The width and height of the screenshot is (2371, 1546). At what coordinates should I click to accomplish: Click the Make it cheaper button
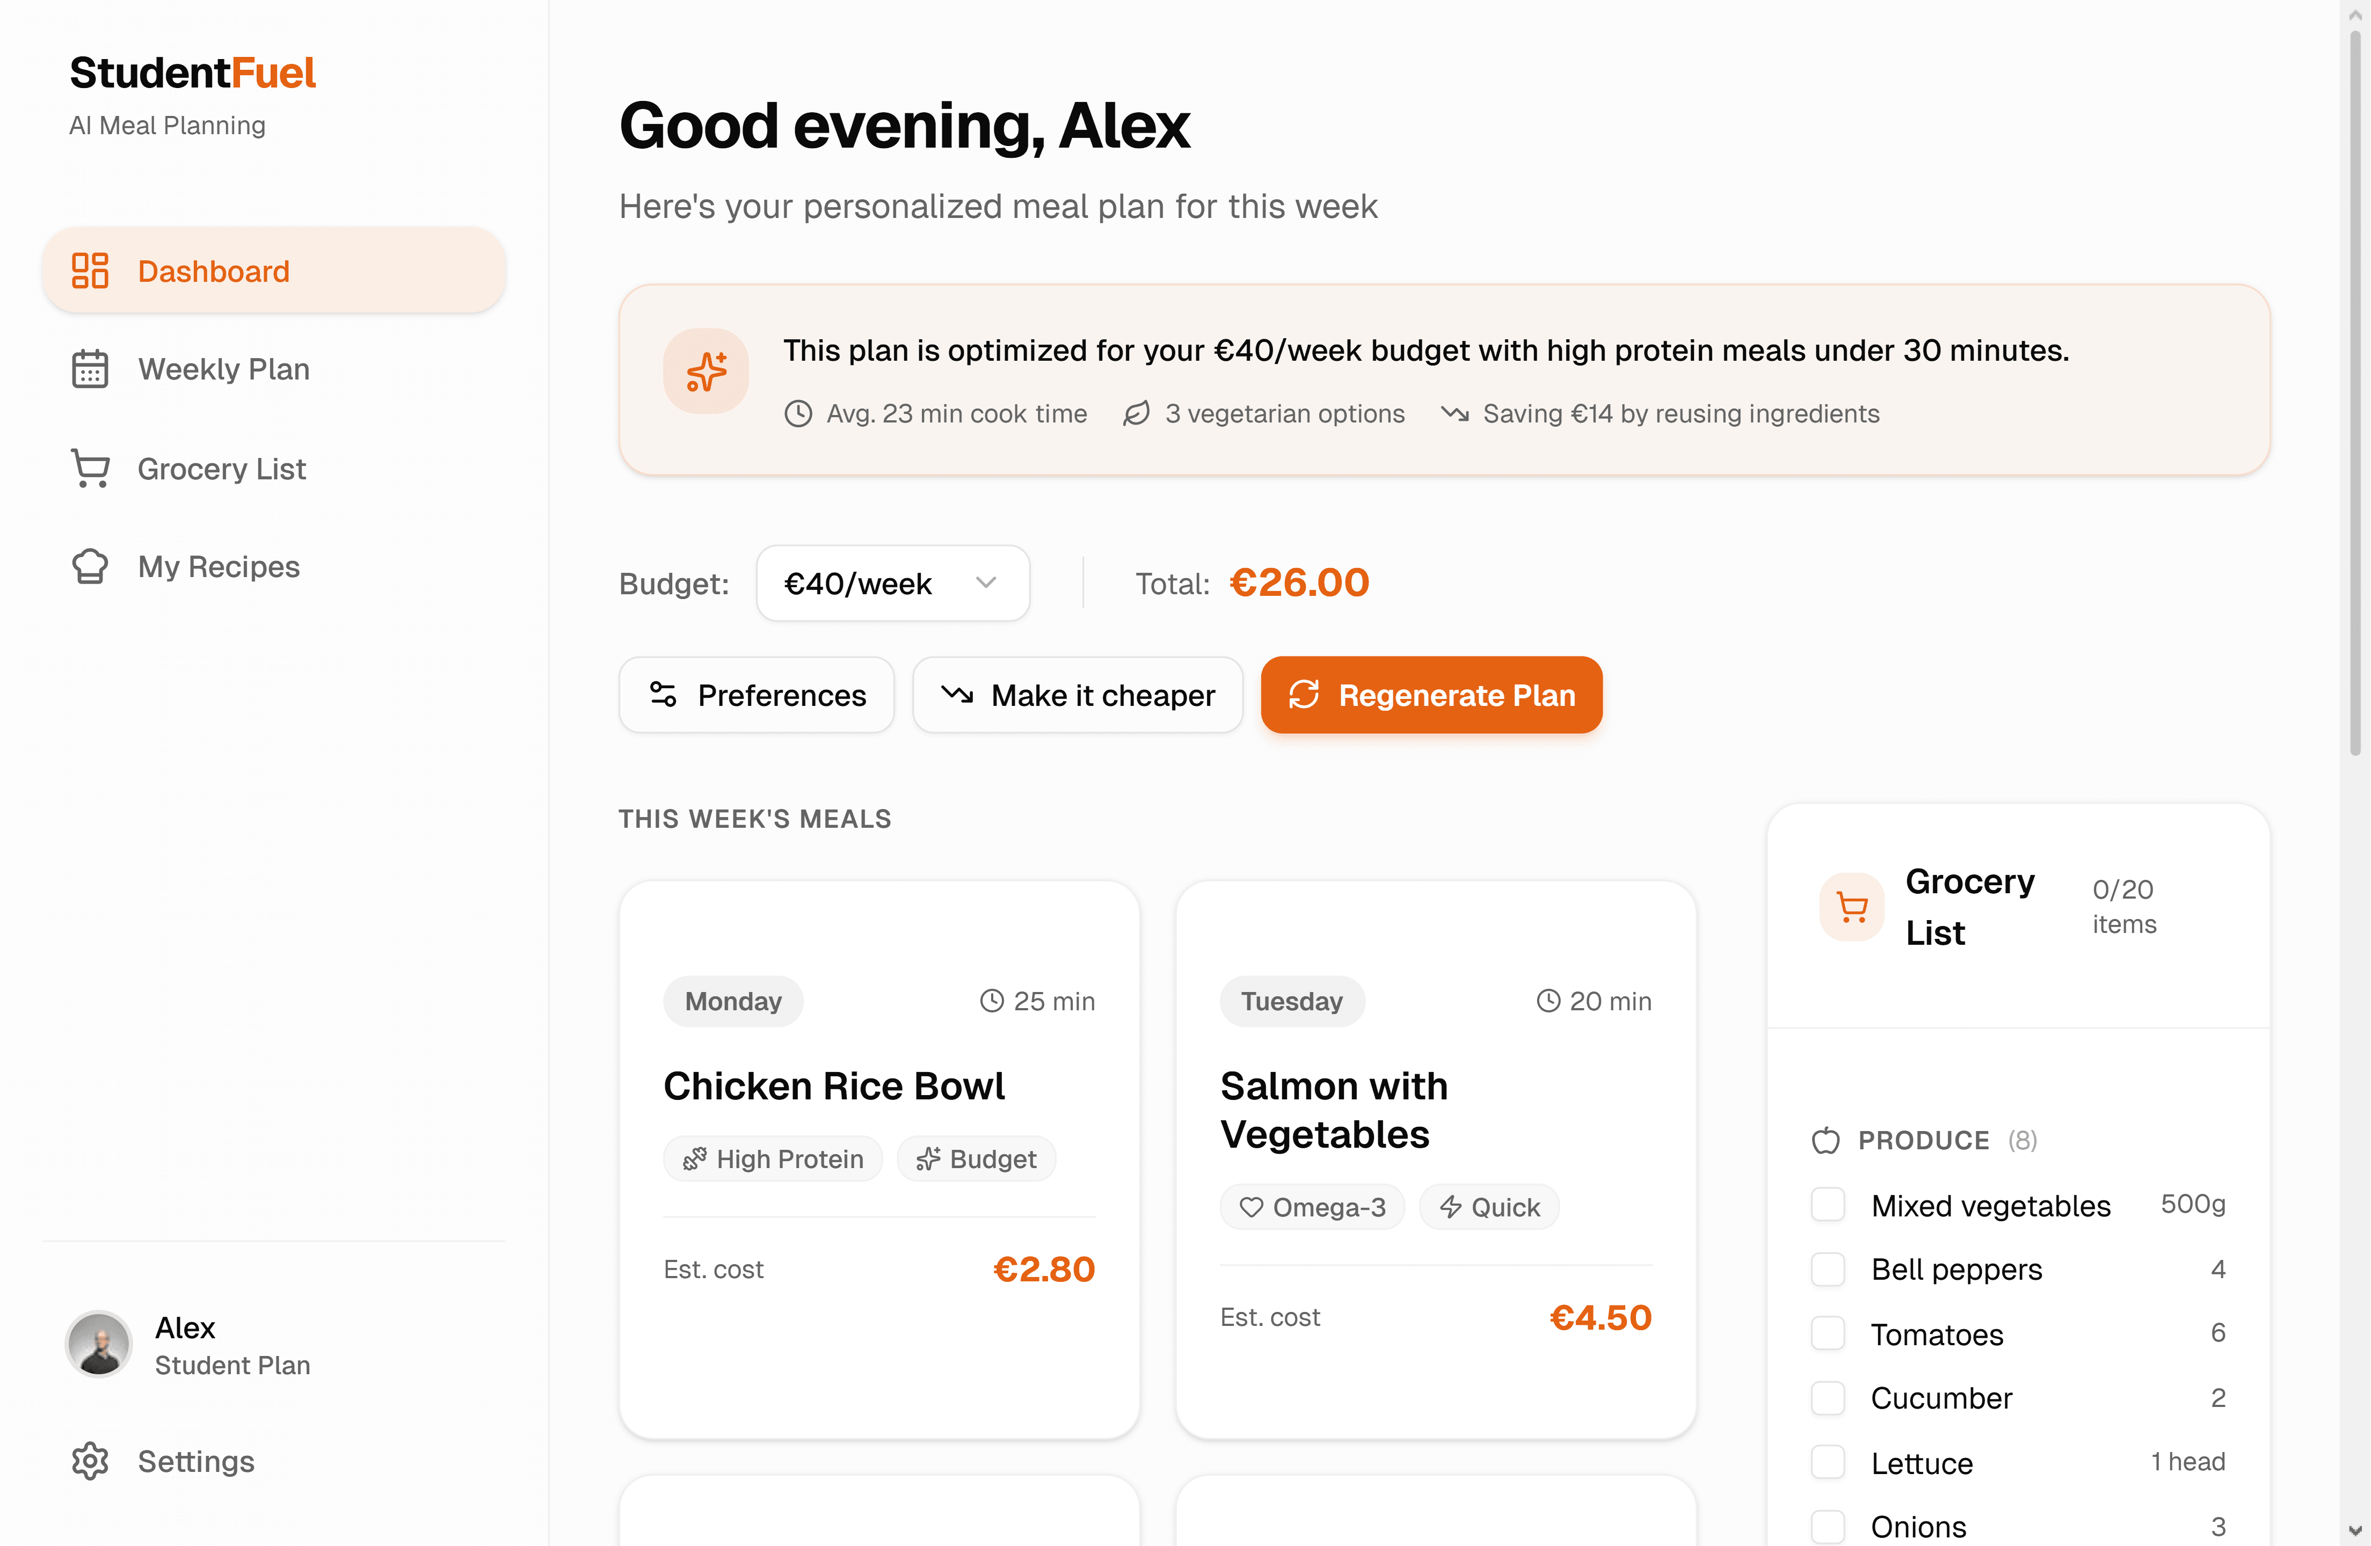tap(1077, 694)
